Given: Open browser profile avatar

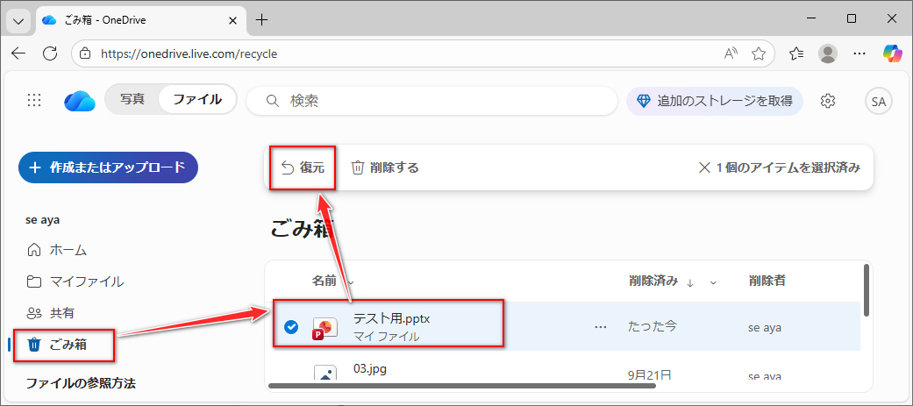Looking at the screenshot, I should 827,54.
